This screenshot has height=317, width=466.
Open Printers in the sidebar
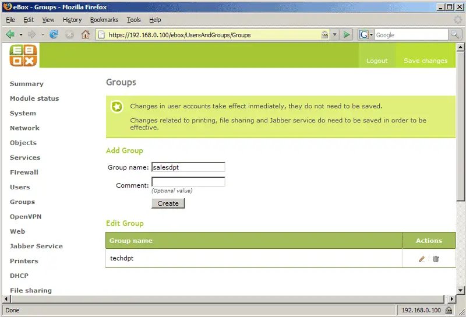click(24, 261)
